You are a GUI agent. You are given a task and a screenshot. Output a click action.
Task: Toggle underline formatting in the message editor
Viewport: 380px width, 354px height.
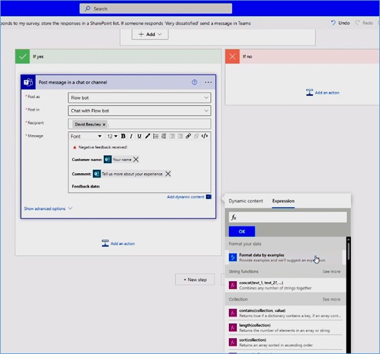(139, 136)
